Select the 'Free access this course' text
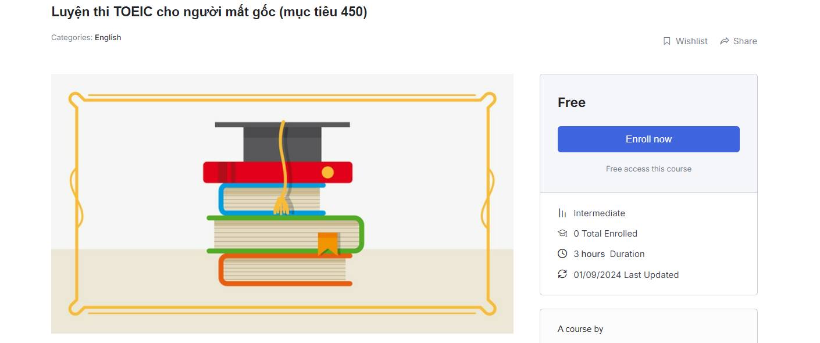The height and width of the screenshot is (343, 820). pyautogui.click(x=648, y=169)
